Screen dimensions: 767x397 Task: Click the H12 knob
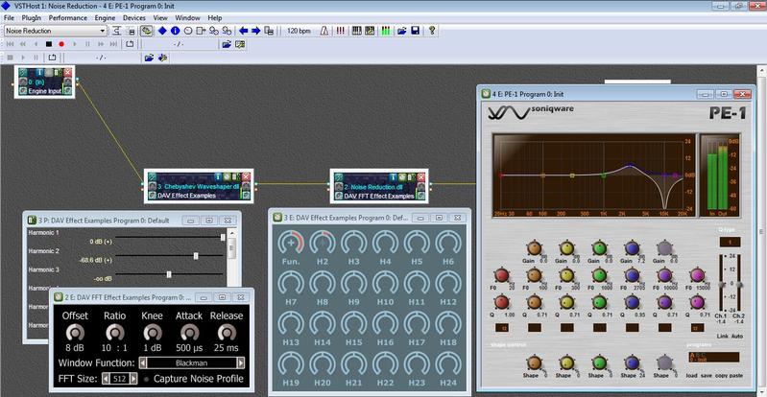click(448, 284)
